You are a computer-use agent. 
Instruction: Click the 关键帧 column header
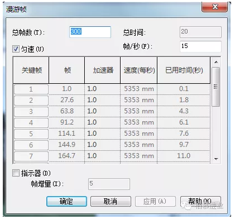(x=31, y=70)
